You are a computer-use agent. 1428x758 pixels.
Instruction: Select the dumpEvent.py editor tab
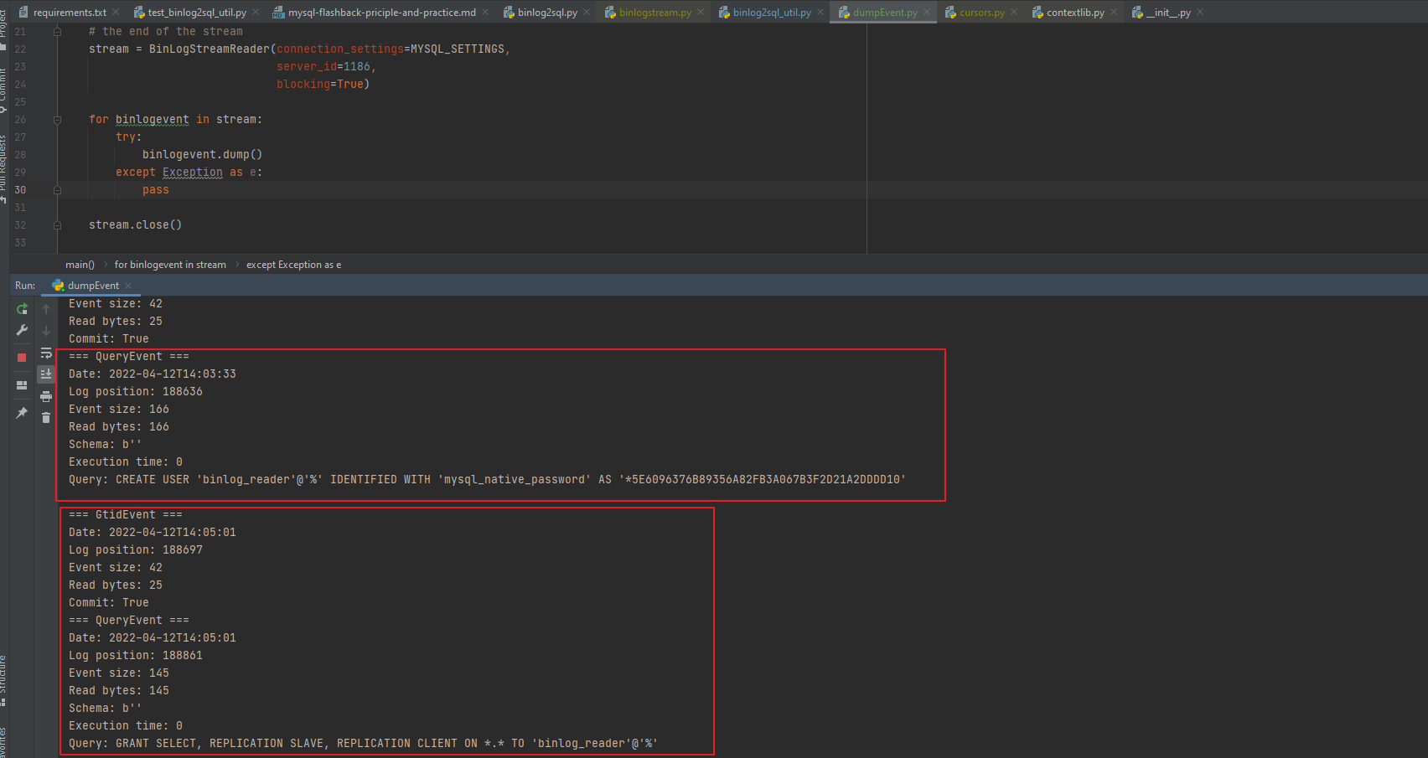coord(885,13)
